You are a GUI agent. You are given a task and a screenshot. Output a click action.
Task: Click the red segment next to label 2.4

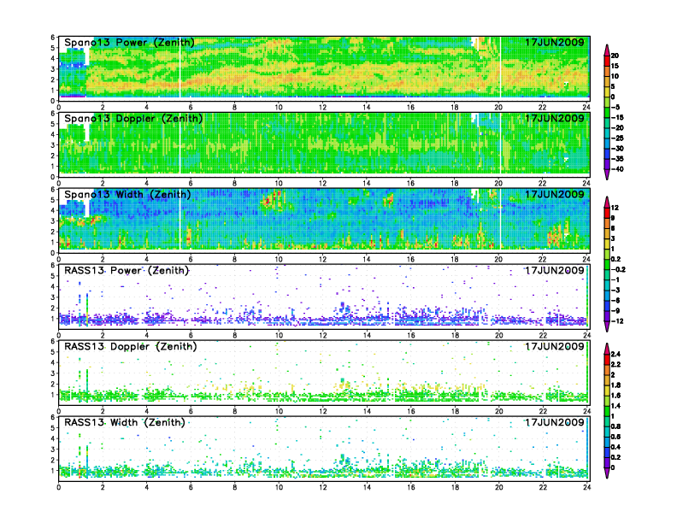click(x=607, y=359)
